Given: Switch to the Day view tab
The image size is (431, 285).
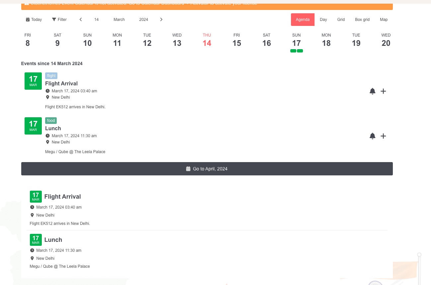Looking at the screenshot, I should point(323,20).
